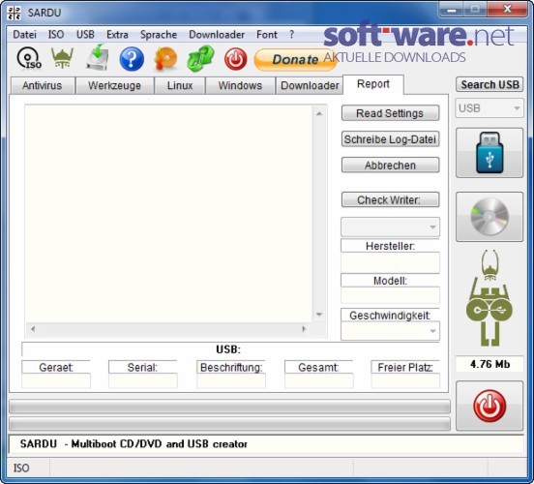Click the green SARDU crown mascot icon
534x484 pixels.
tap(62, 58)
